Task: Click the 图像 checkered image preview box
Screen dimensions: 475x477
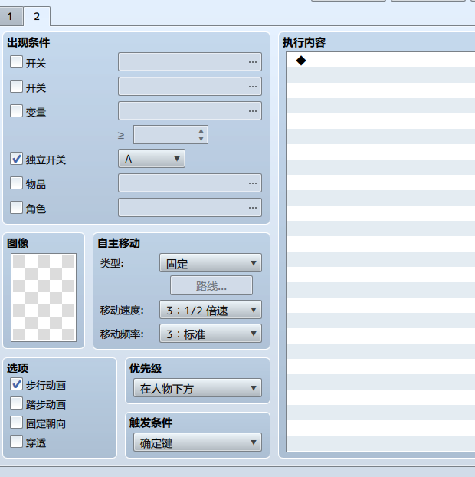Action: pyautogui.click(x=44, y=298)
